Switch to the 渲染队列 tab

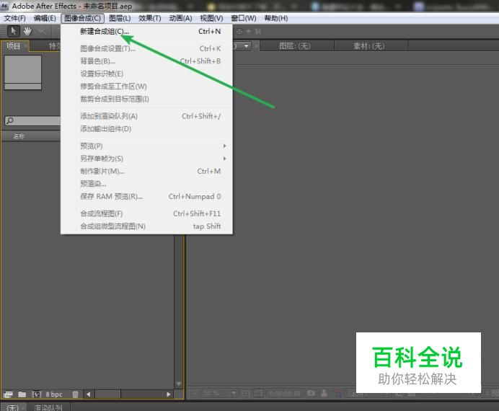click(48, 407)
